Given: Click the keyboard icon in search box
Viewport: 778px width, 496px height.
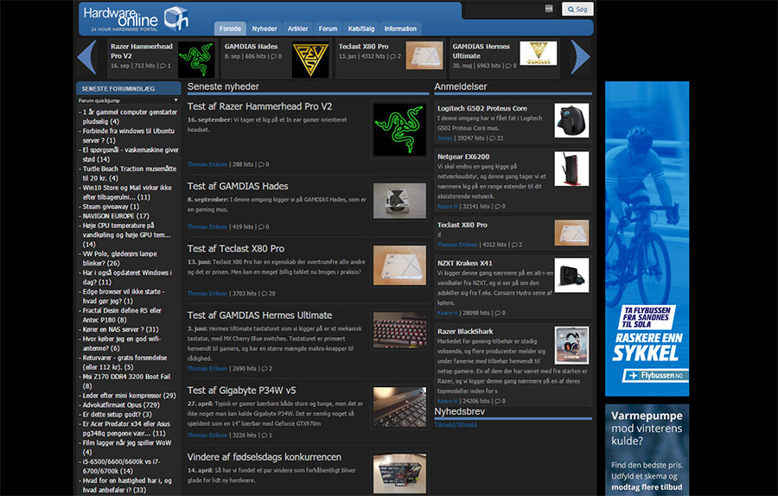Looking at the screenshot, I should coord(548,9).
